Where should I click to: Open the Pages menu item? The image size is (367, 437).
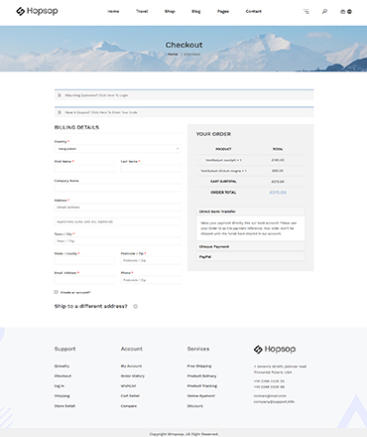223,11
